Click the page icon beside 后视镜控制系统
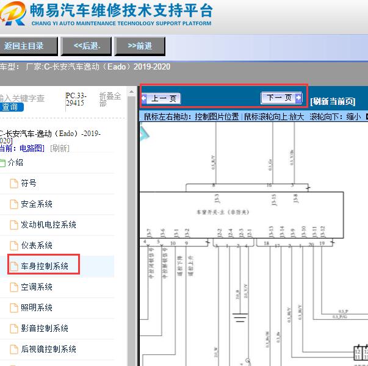 click(x=14, y=349)
